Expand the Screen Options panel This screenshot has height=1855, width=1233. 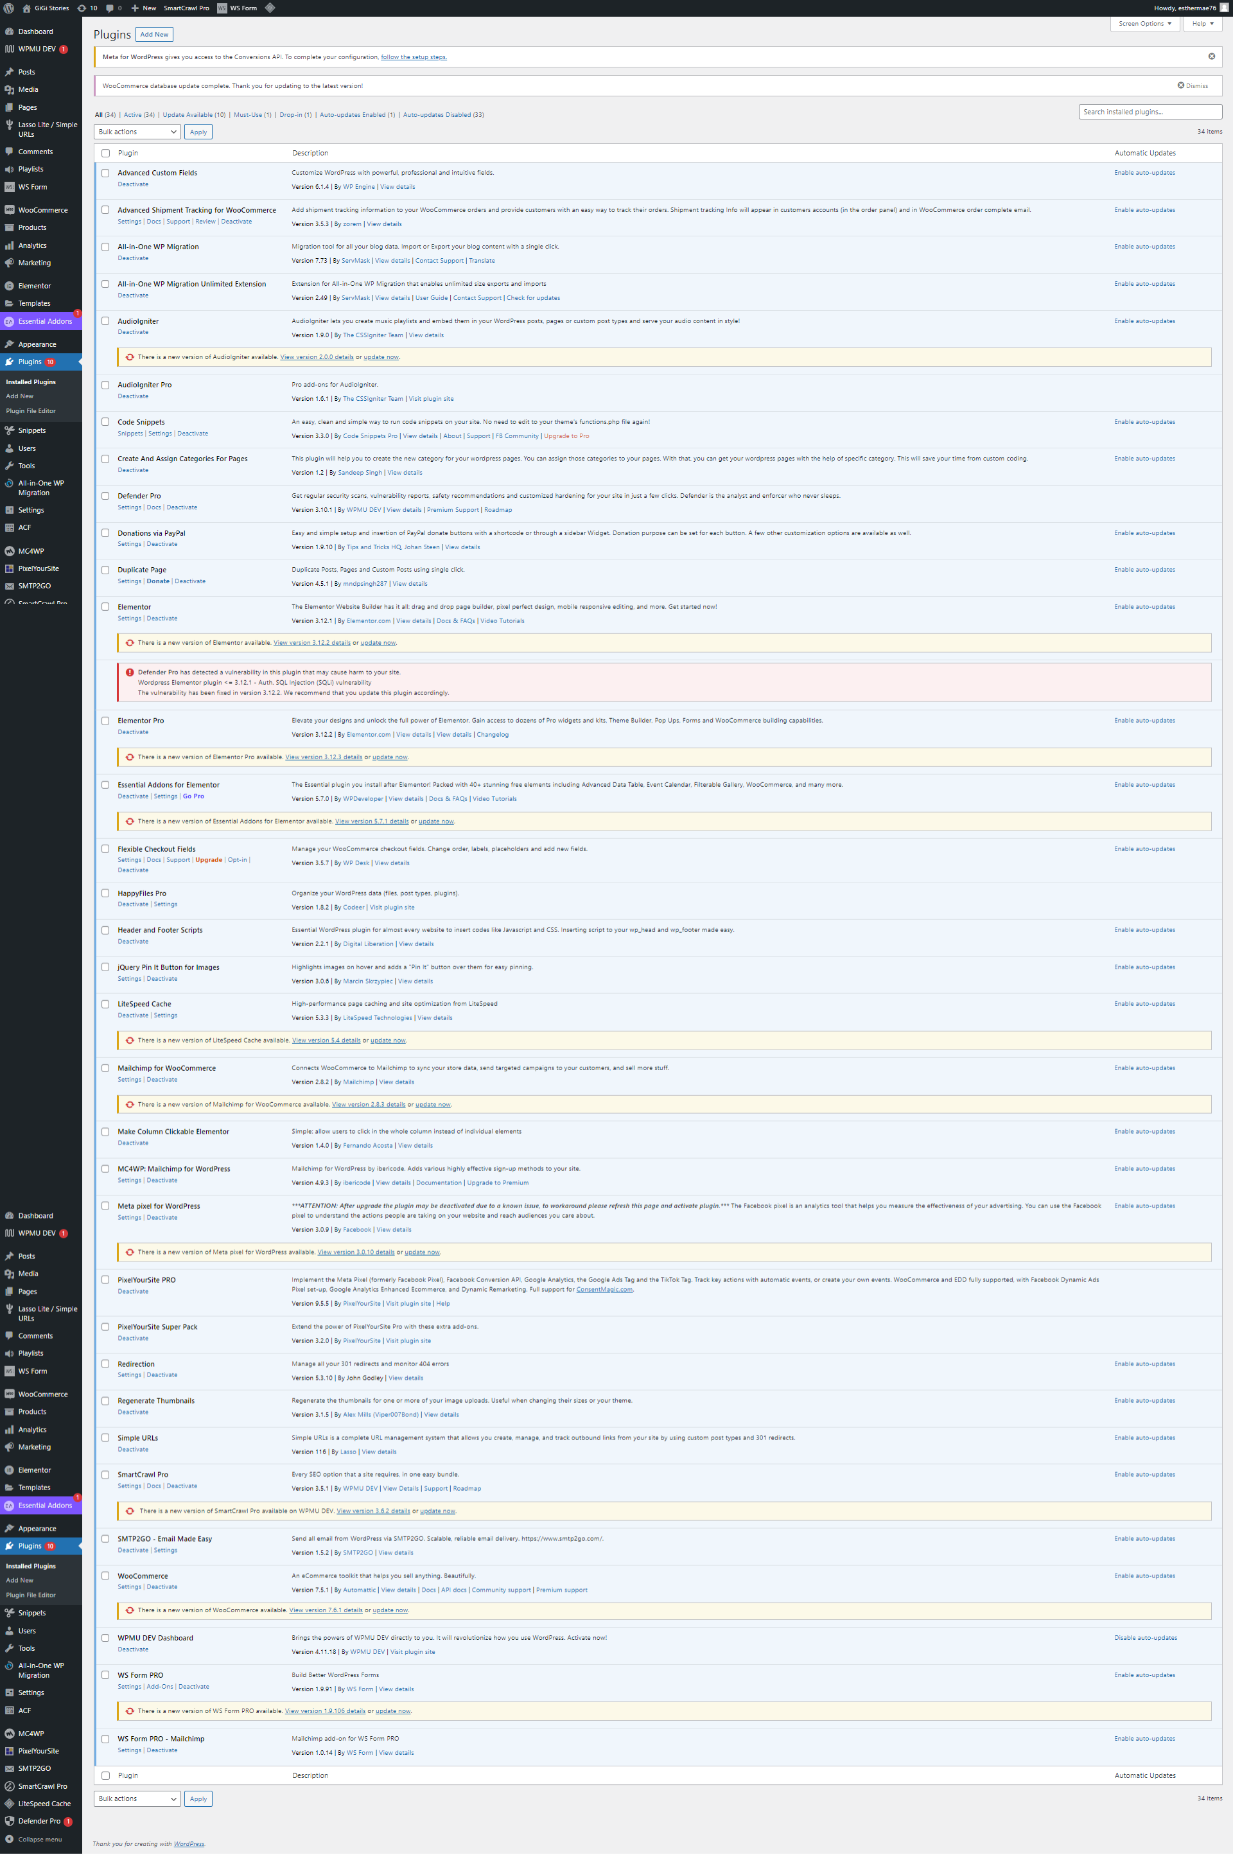1144,24
